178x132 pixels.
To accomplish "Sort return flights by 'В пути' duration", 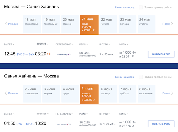I will tap(104, 114).
